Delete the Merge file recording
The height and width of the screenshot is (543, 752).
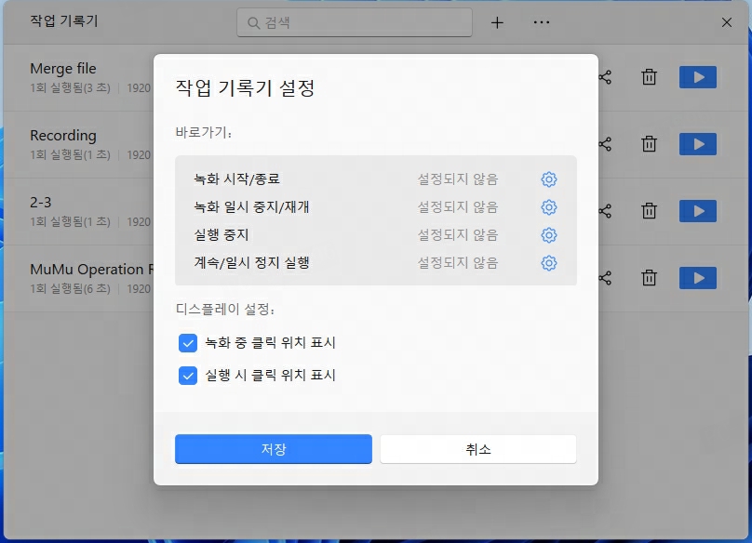[x=649, y=77]
